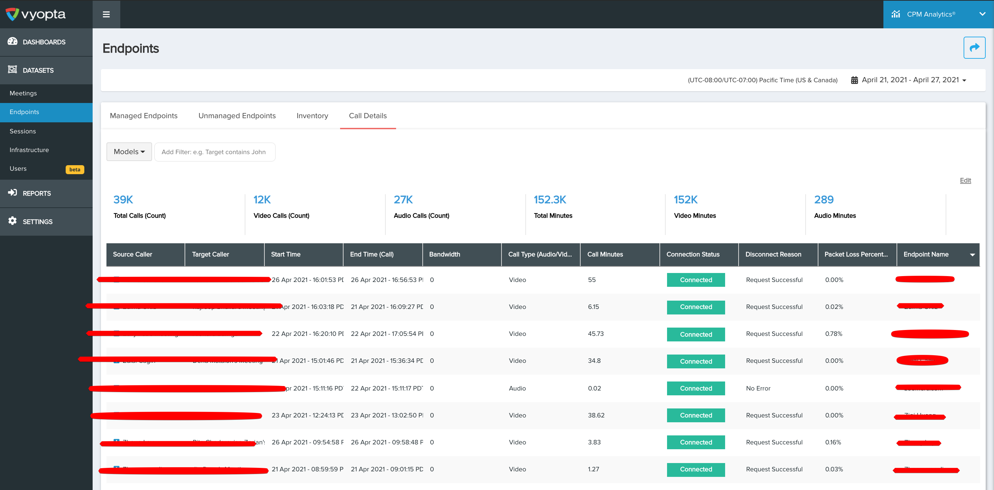Click CPM Analytics chart icon
Viewport: 994px width, 490px height.
pyautogui.click(x=895, y=14)
